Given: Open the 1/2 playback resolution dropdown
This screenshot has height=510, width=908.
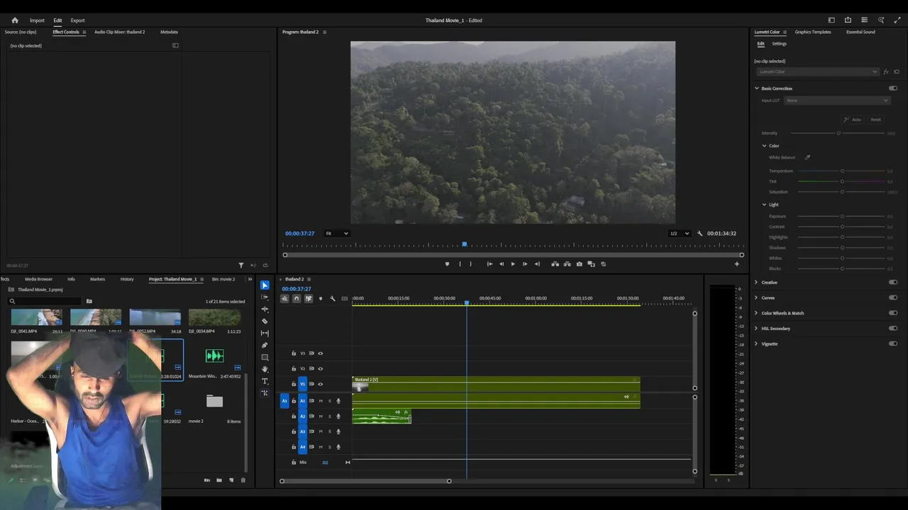Looking at the screenshot, I should tap(680, 234).
